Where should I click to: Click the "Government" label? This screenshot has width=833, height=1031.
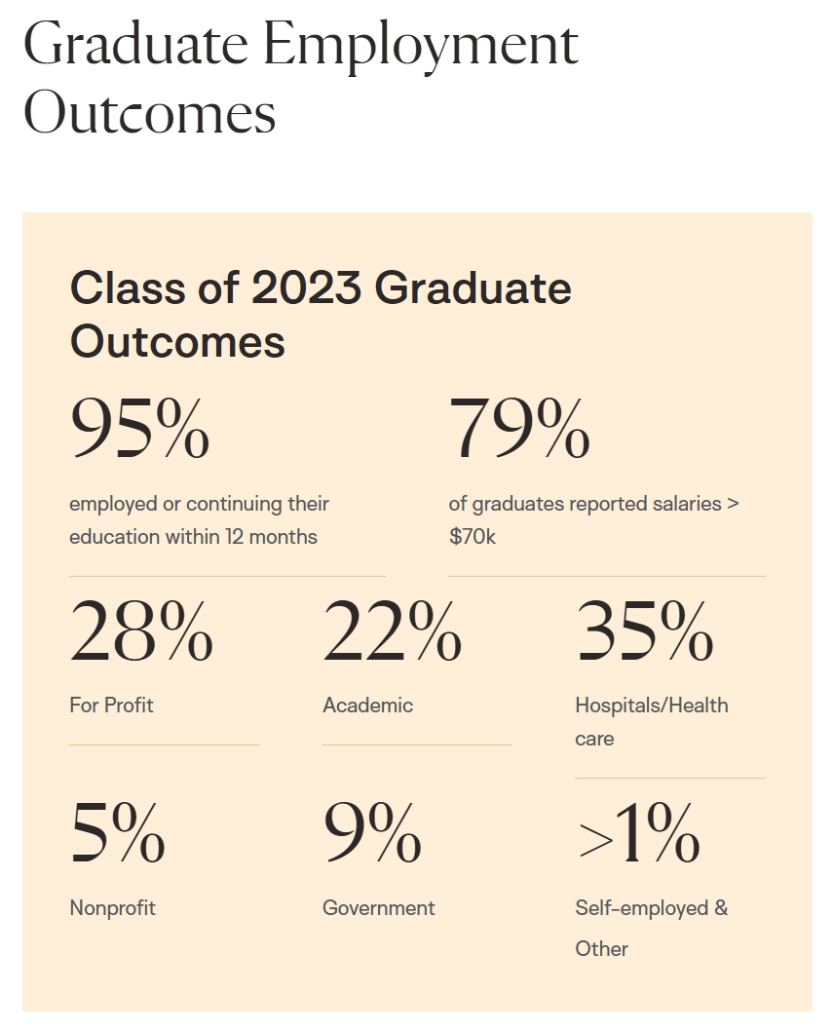click(x=378, y=908)
